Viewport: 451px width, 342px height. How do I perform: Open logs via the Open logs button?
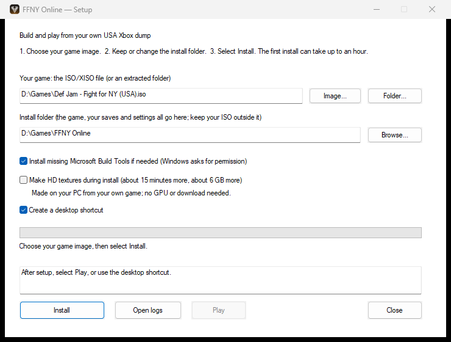click(148, 310)
